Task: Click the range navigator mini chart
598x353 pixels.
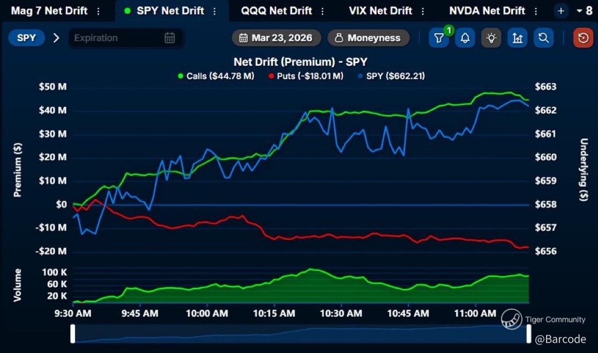Action: [301, 334]
